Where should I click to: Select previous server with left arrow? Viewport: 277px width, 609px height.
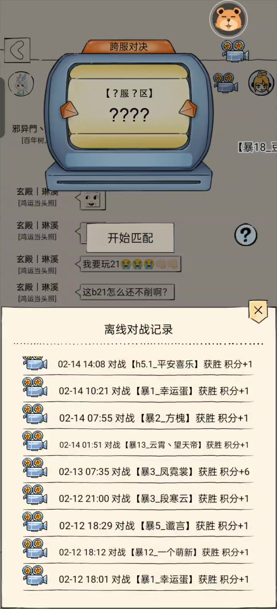click(x=69, y=110)
